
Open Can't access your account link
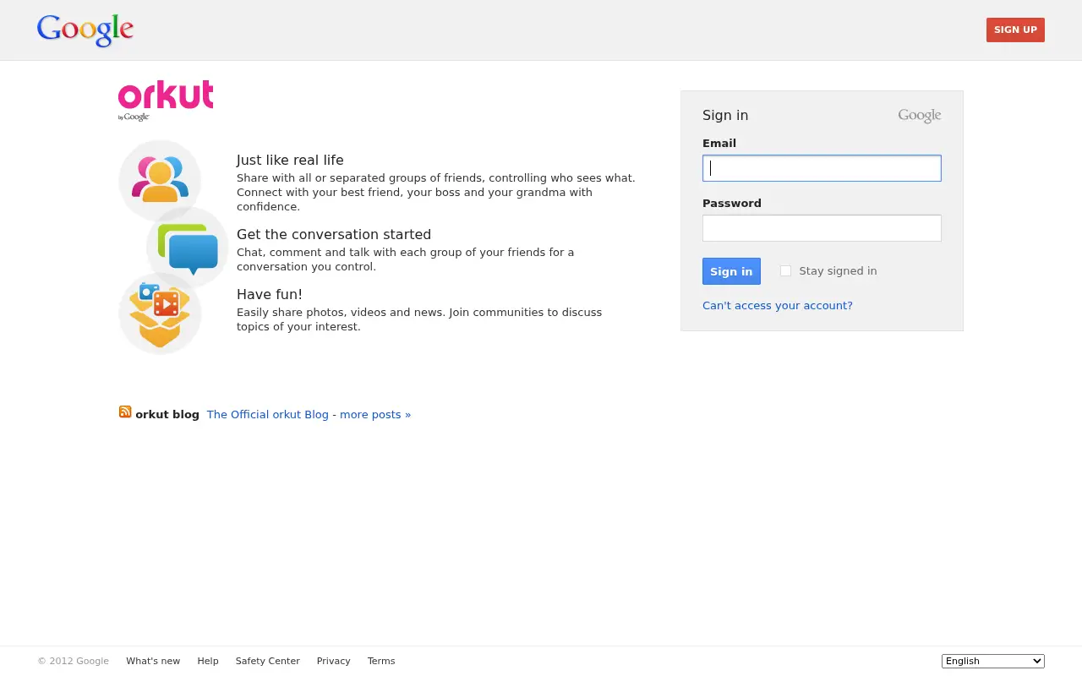(x=778, y=305)
